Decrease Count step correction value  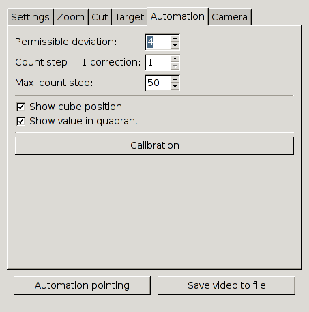point(175,66)
